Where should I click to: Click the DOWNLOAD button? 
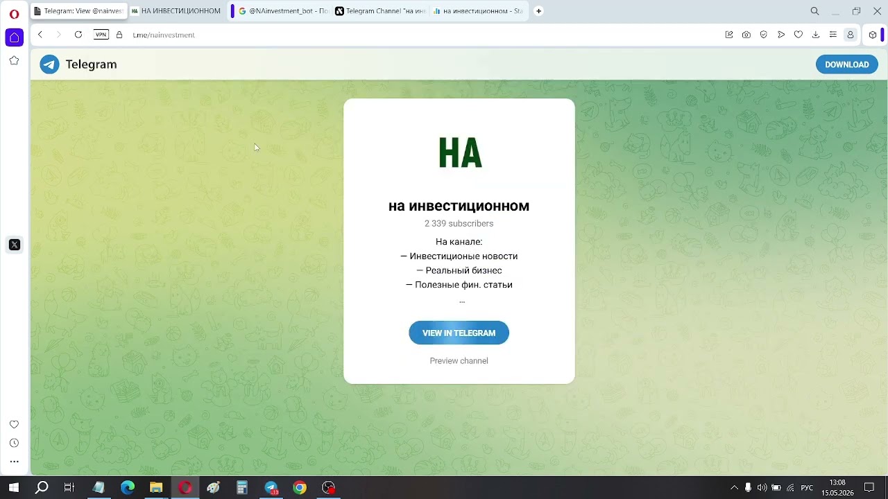click(x=846, y=64)
